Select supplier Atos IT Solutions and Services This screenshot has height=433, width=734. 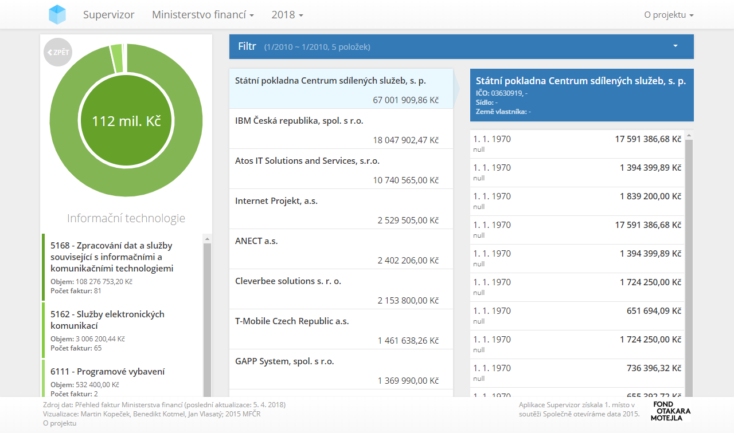pos(341,169)
